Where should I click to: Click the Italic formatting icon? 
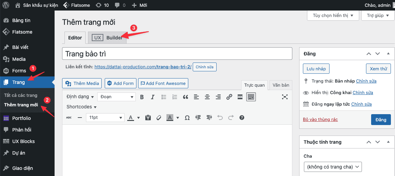(x=153, y=97)
